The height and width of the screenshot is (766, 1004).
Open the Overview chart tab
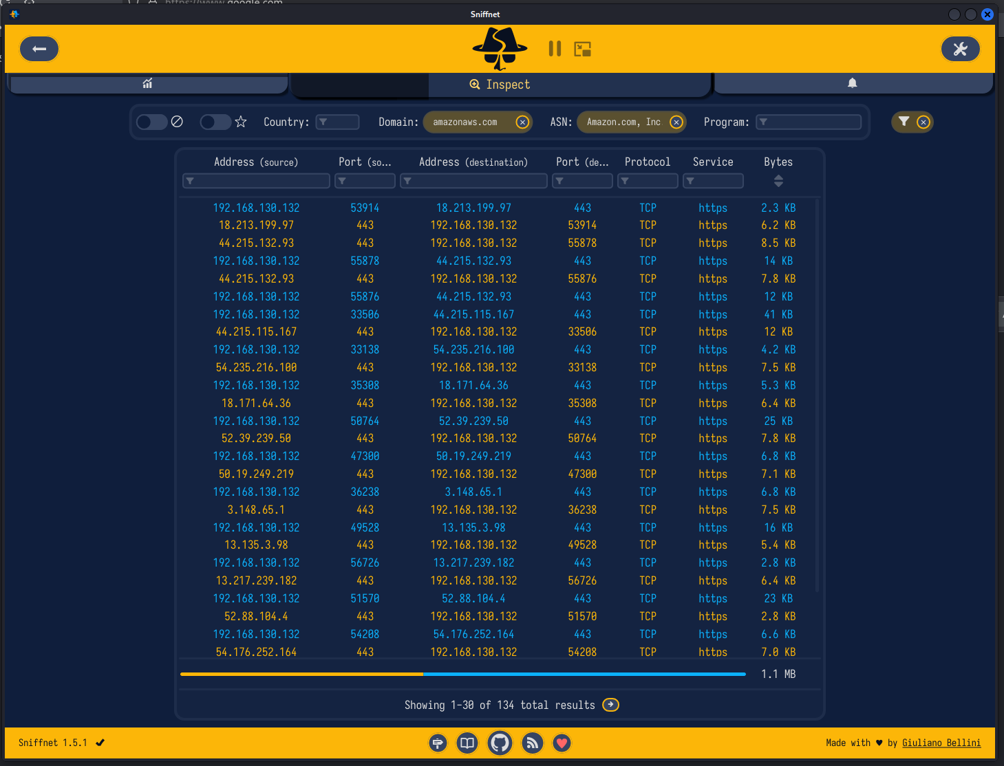coord(147,83)
